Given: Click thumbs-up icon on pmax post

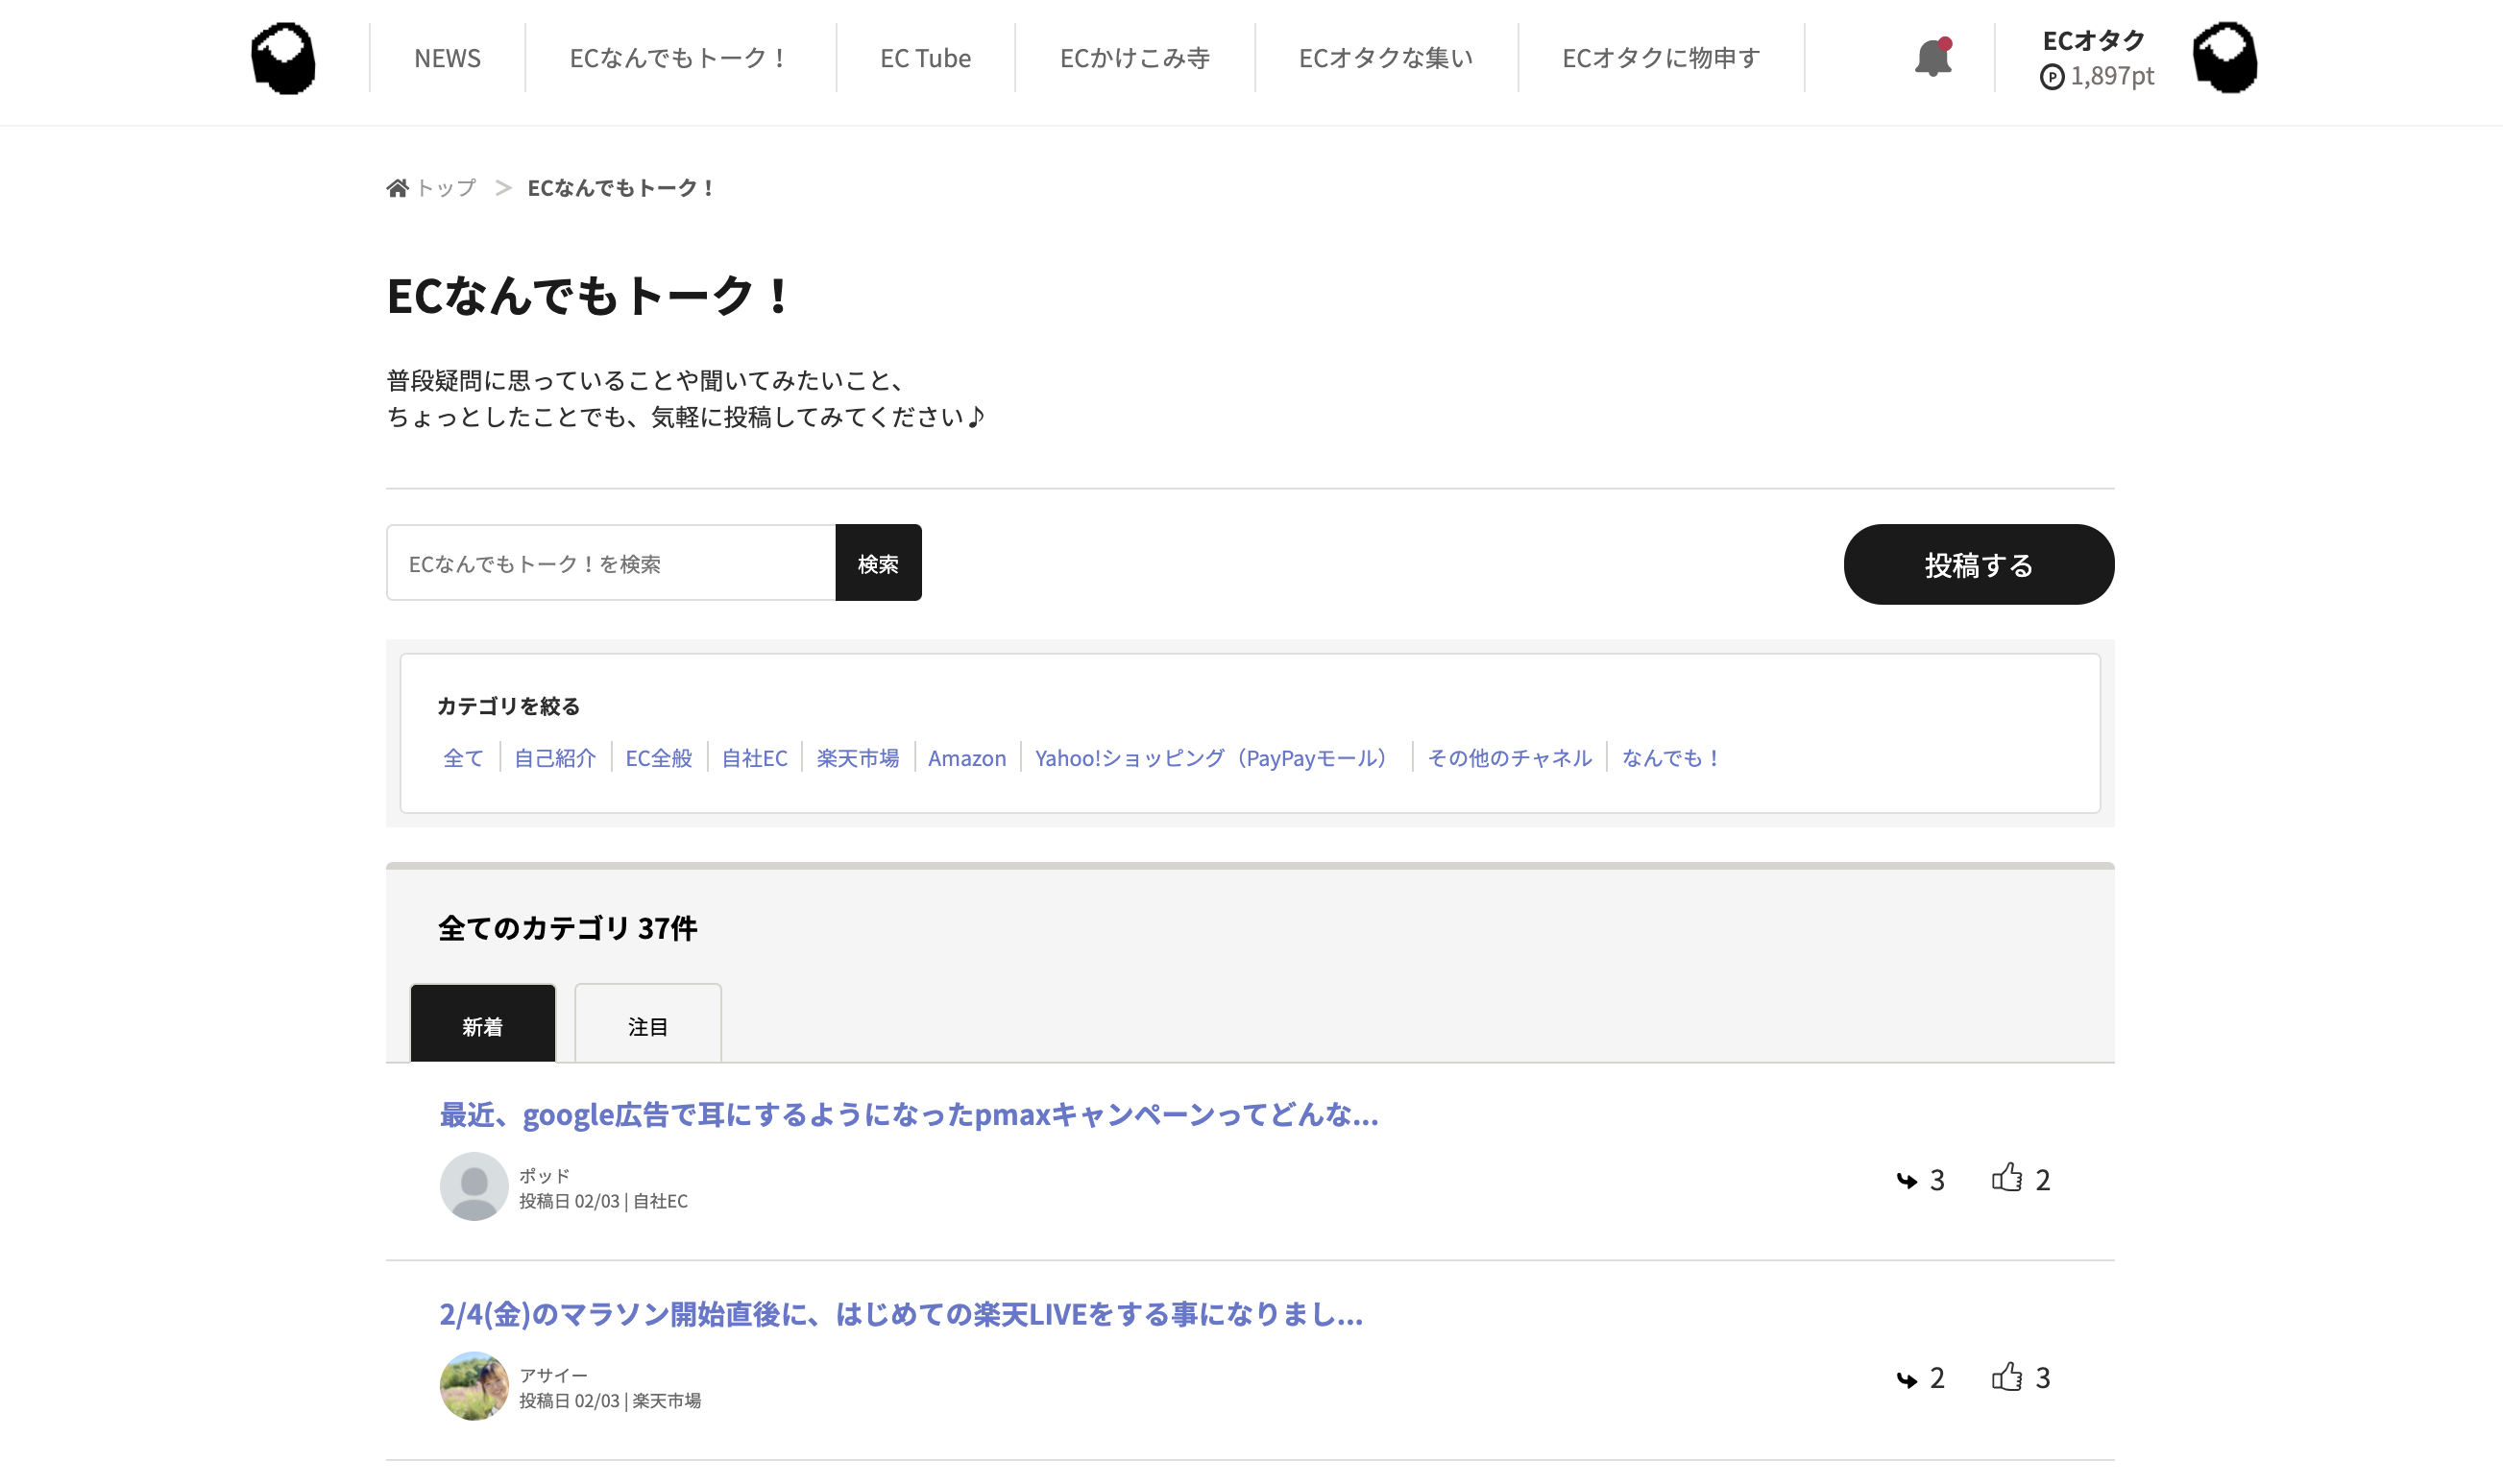Looking at the screenshot, I should click(2005, 1178).
